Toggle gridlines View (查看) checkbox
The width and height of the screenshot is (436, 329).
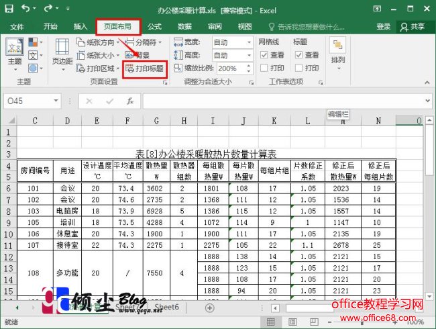(x=264, y=55)
